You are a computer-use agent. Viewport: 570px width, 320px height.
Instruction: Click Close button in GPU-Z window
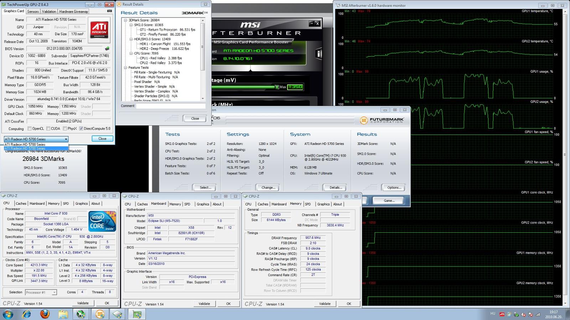(102, 138)
